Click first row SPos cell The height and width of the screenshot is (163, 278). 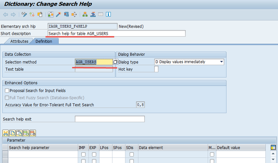[x=119, y=155]
